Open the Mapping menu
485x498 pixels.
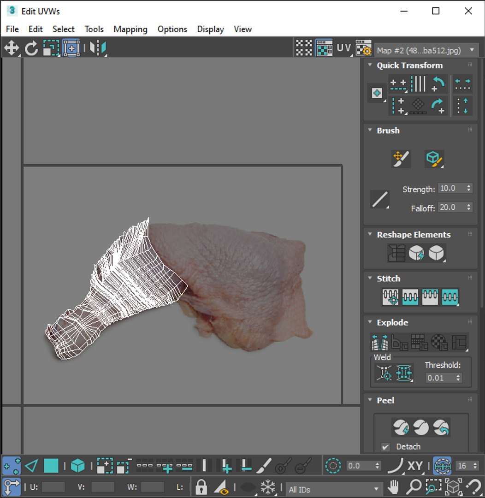pyautogui.click(x=130, y=29)
